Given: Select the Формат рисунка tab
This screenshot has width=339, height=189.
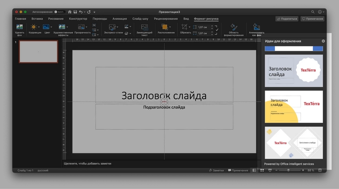Looking at the screenshot, I should 206,18.
